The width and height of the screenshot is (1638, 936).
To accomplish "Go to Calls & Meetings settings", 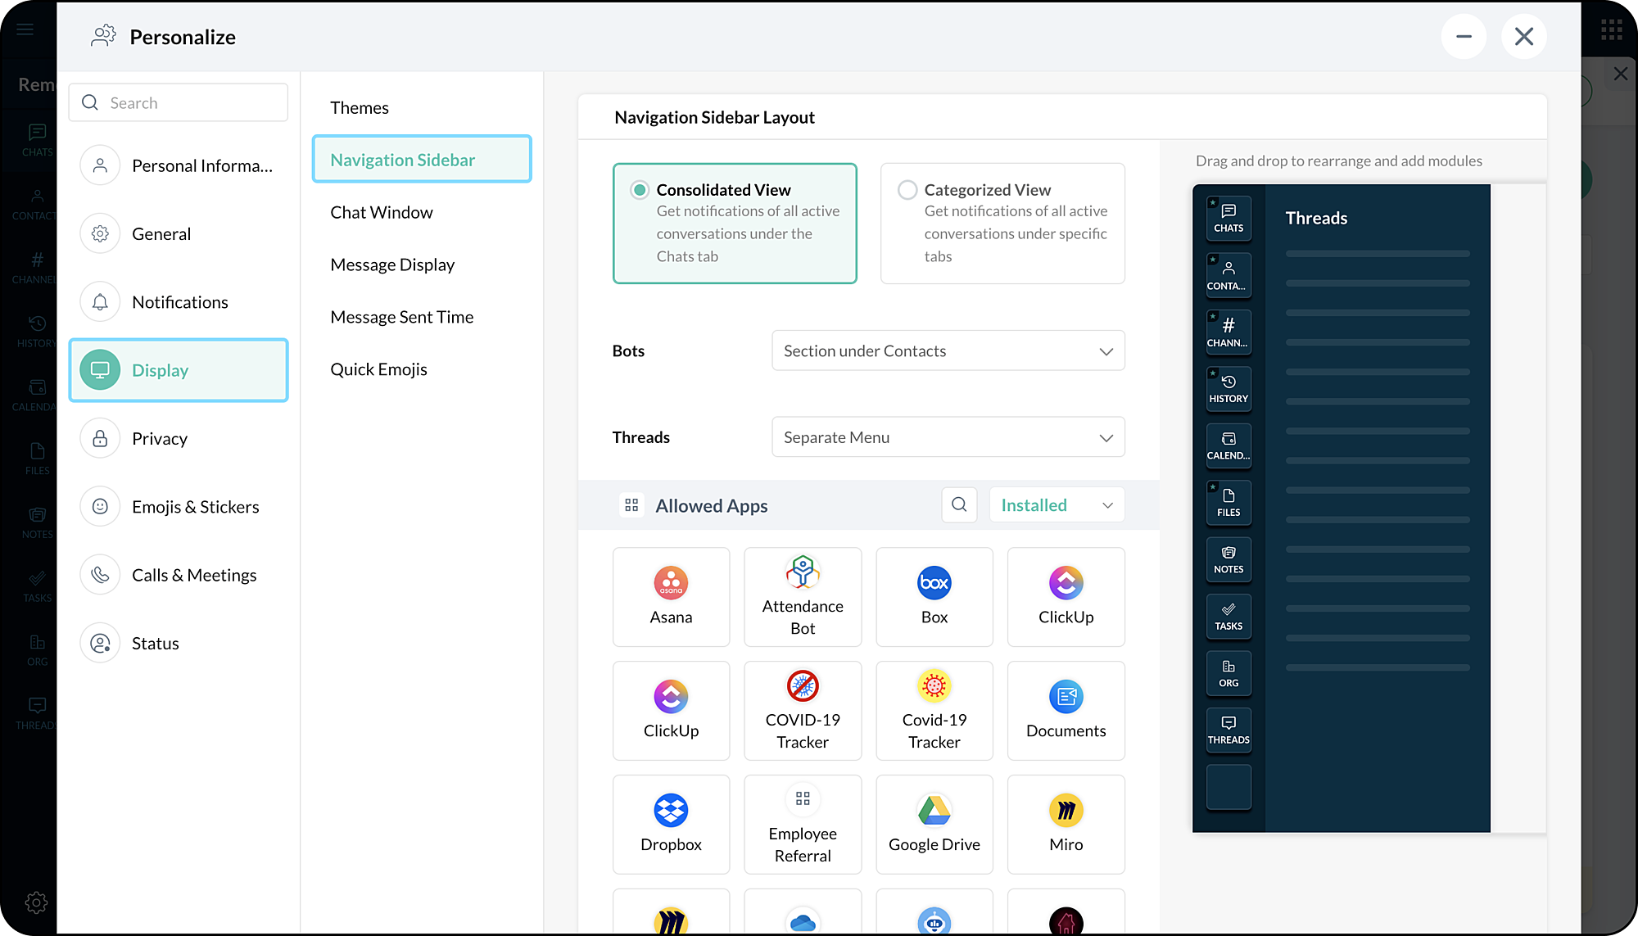I will (193, 575).
